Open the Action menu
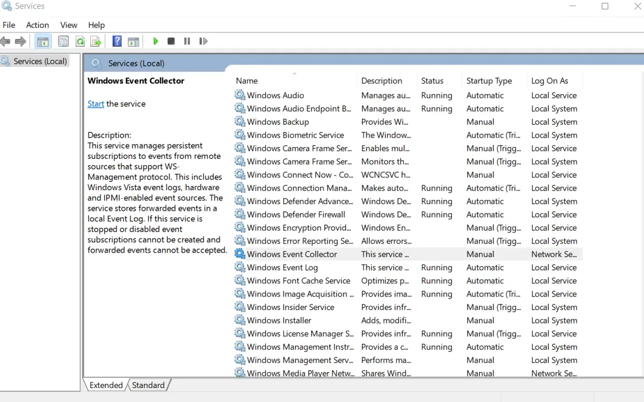The image size is (644, 402). point(37,25)
